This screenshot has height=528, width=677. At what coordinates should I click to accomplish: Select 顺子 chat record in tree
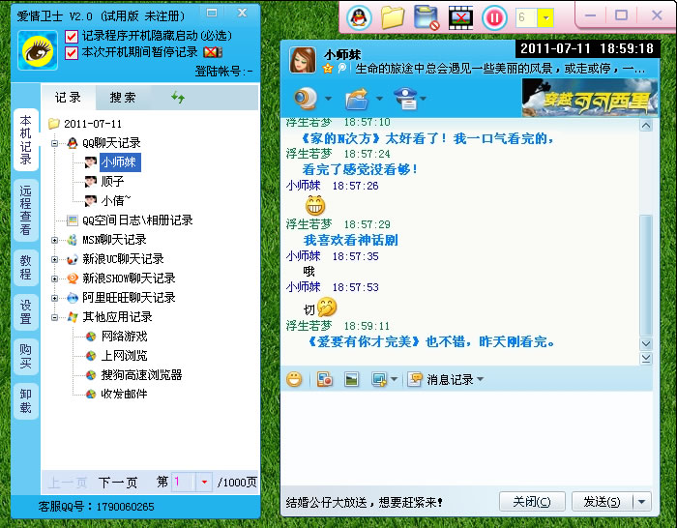point(112,182)
